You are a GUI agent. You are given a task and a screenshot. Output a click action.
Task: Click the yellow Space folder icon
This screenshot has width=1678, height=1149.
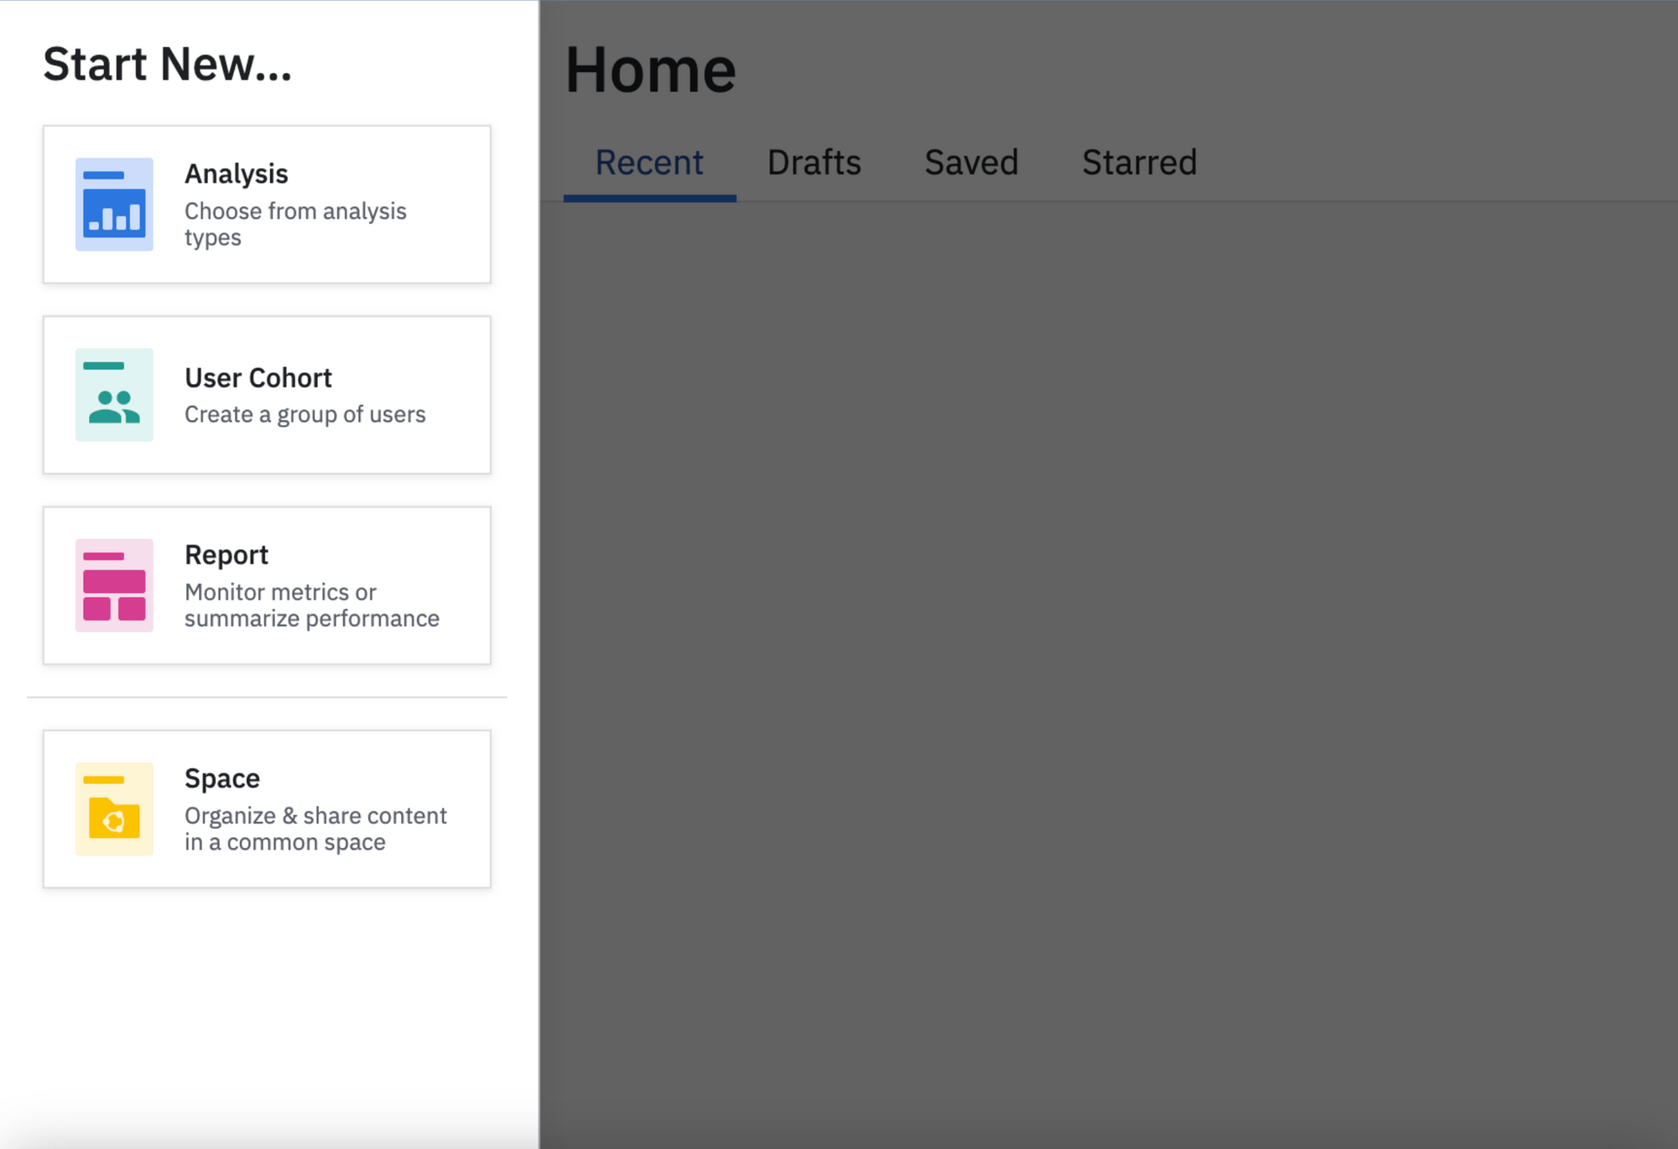(114, 808)
